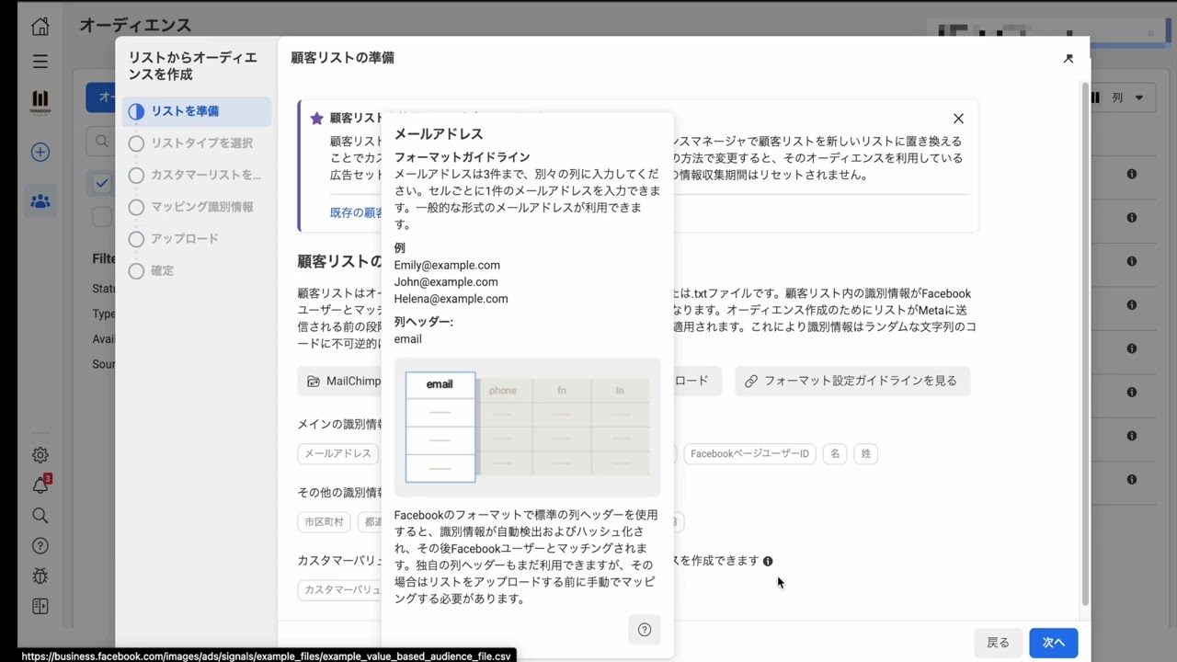Screen dimensions: 1177x662
Task: Open help question mark in left sidebar
Action: [40, 545]
